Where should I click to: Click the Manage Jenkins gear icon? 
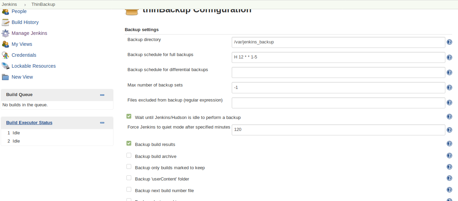pos(5,33)
